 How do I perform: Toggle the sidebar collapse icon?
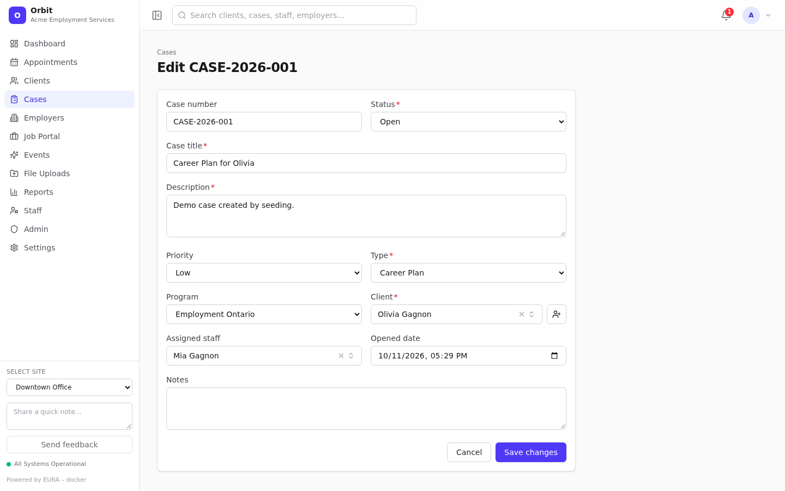click(x=157, y=15)
